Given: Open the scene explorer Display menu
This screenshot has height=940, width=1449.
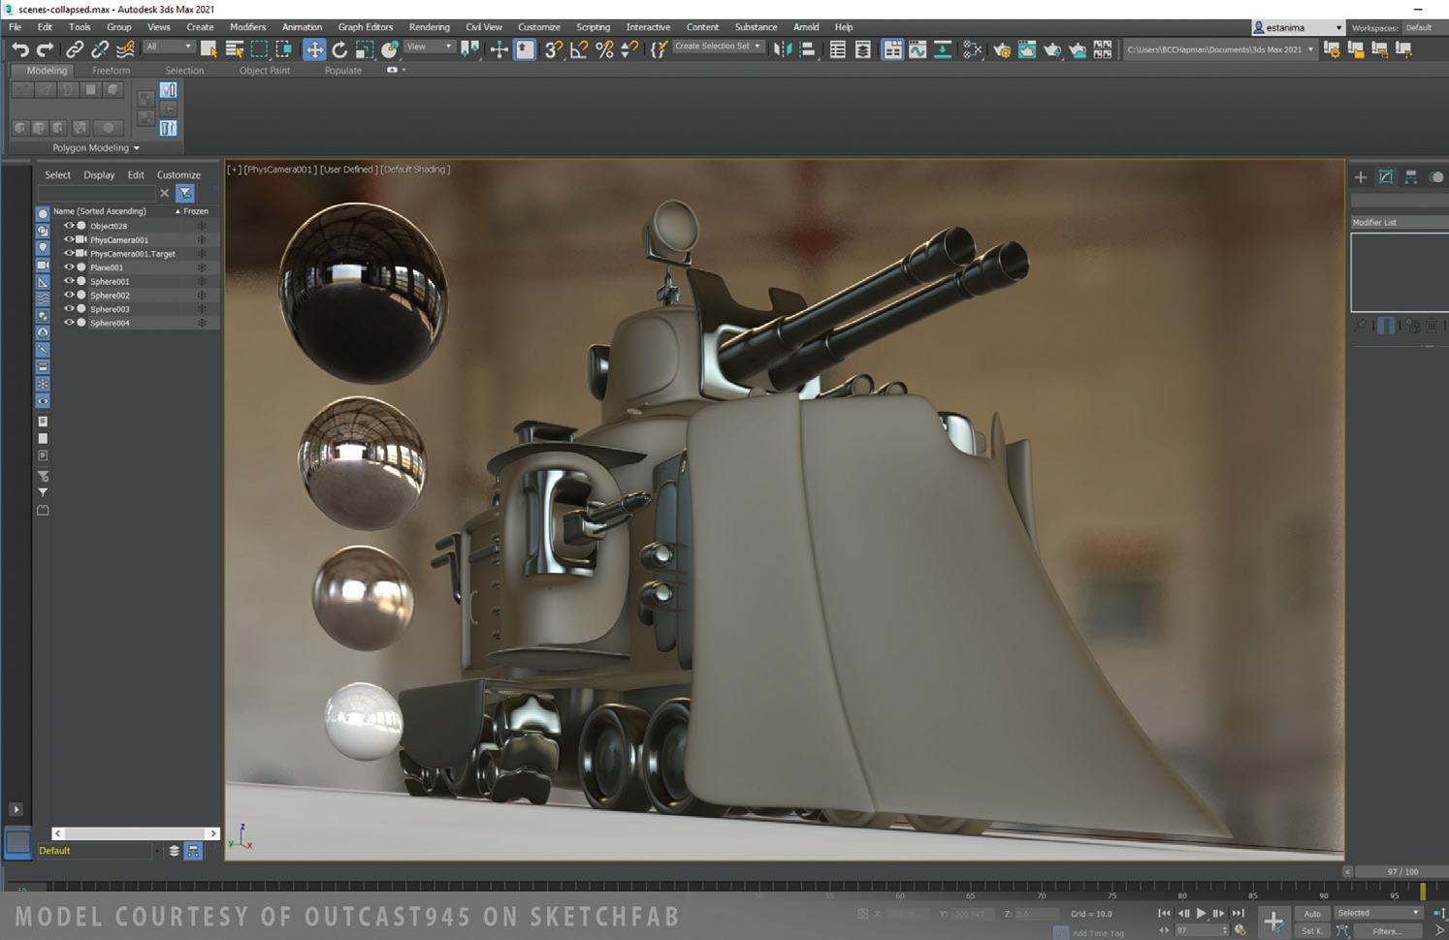Looking at the screenshot, I should pyautogui.click(x=99, y=175).
